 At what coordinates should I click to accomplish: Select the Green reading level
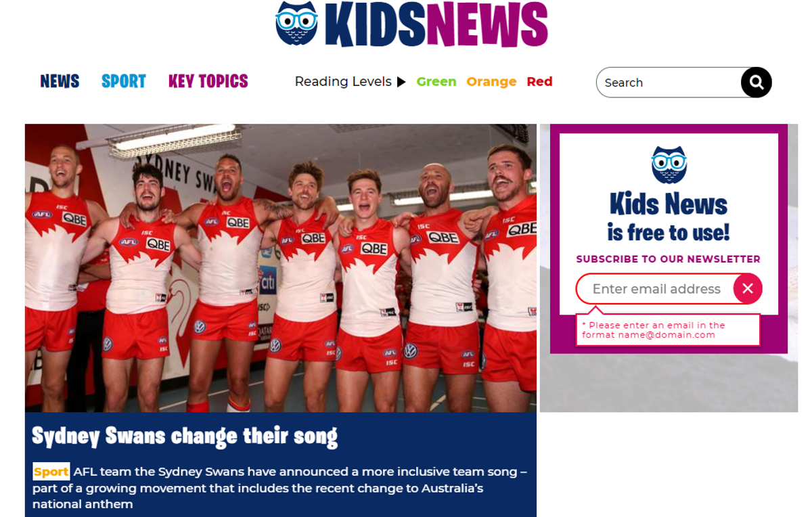pyautogui.click(x=436, y=82)
